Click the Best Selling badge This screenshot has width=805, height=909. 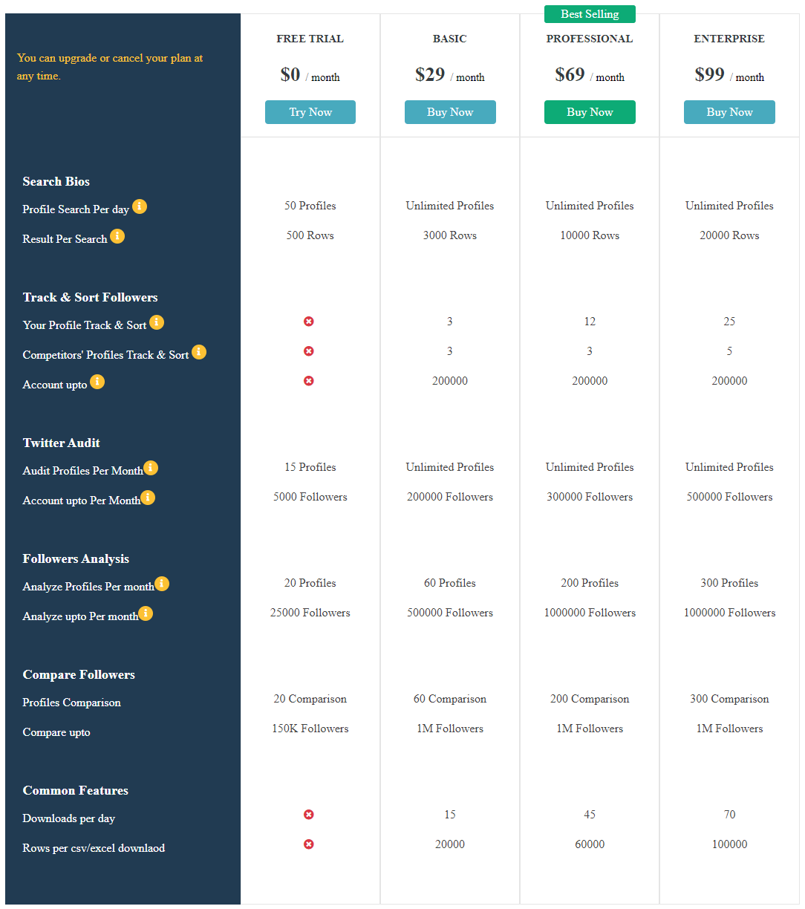click(x=590, y=14)
